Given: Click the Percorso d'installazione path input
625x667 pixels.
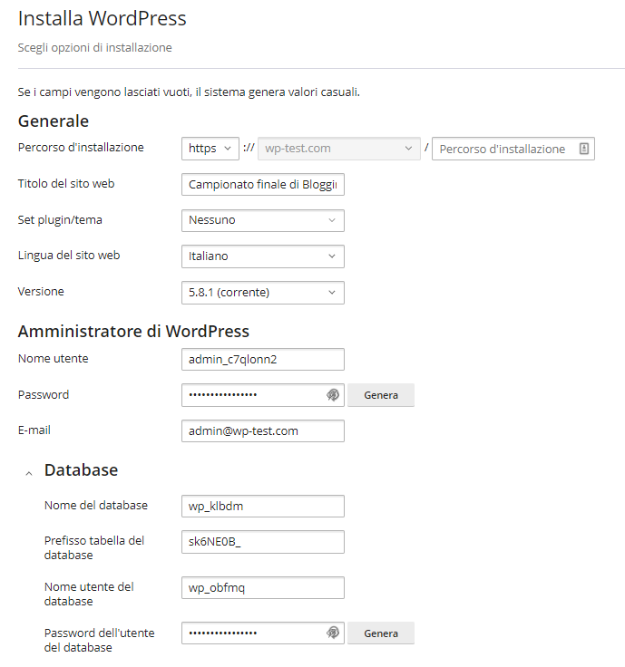Looking at the screenshot, I should tap(513, 149).
